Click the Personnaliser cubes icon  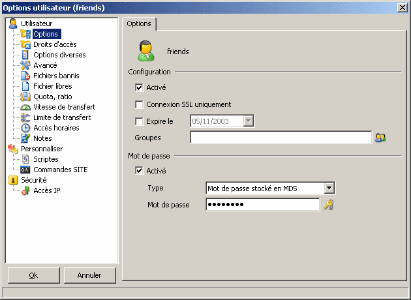[x=13, y=149]
